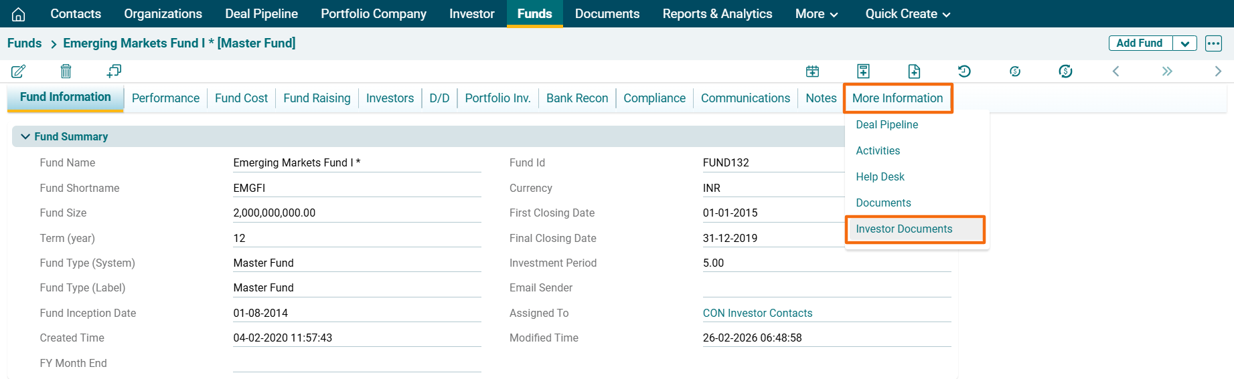The image size is (1234, 379).
Task: Go to next record with right arrow
Action: coord(1218,72)
